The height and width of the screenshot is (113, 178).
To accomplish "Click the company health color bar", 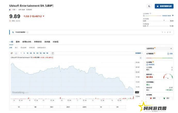I will (159, 58).
